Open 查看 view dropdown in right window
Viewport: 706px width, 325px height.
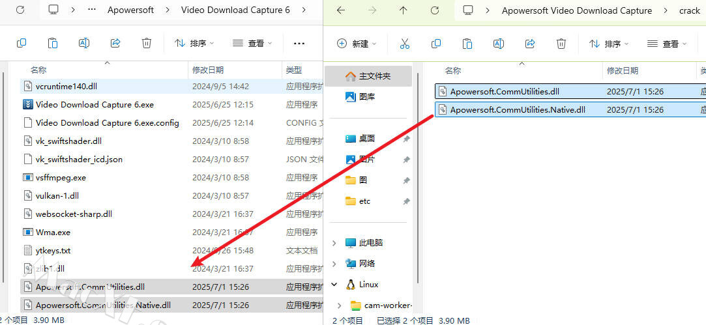667,44
